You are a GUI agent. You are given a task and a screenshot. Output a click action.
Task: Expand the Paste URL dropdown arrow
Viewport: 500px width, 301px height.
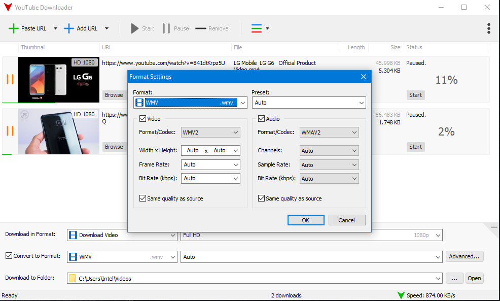click(55, 28)
